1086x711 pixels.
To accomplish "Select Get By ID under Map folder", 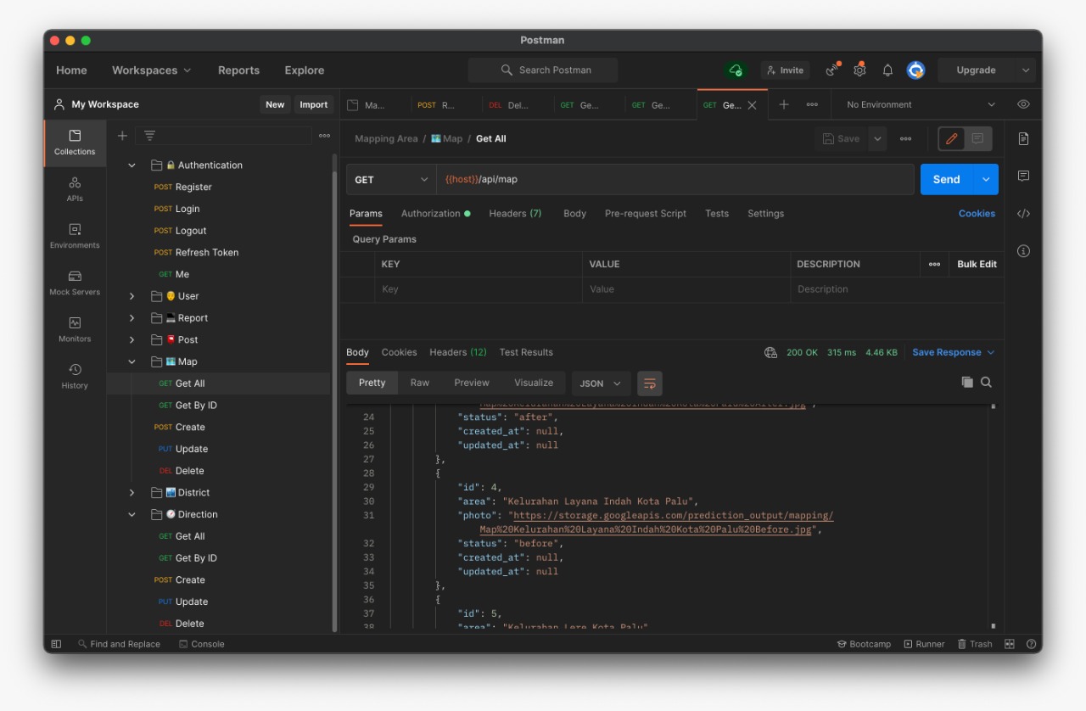I will (x=196, y=406).
